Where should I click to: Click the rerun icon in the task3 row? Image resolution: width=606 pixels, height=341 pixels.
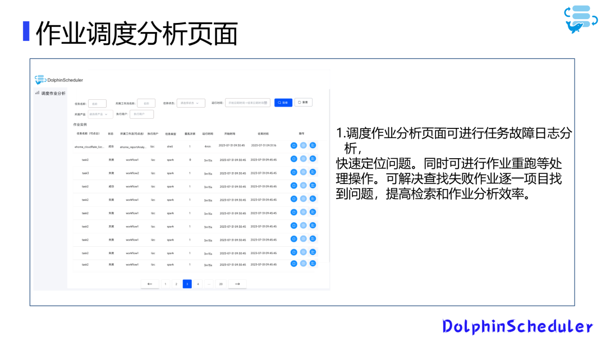293,172
